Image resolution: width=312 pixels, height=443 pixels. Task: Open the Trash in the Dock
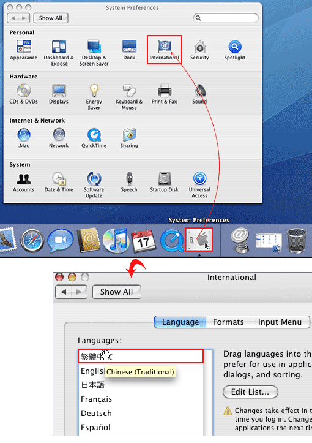pyautogui.click(x=296, y=240)
